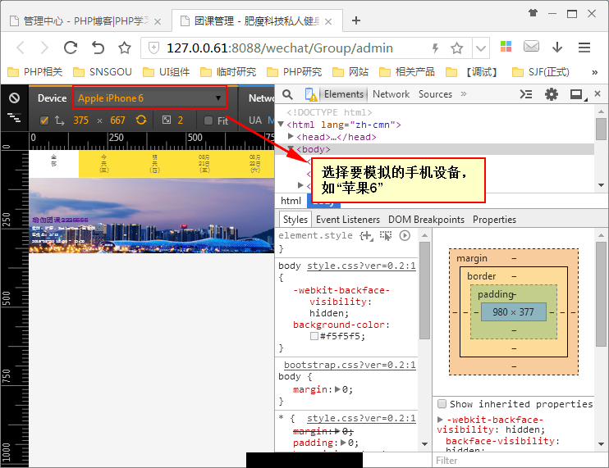Viewport: 609px width, 468px height.
Task: Click the toggle element state icon
Action: pos(386,235)
